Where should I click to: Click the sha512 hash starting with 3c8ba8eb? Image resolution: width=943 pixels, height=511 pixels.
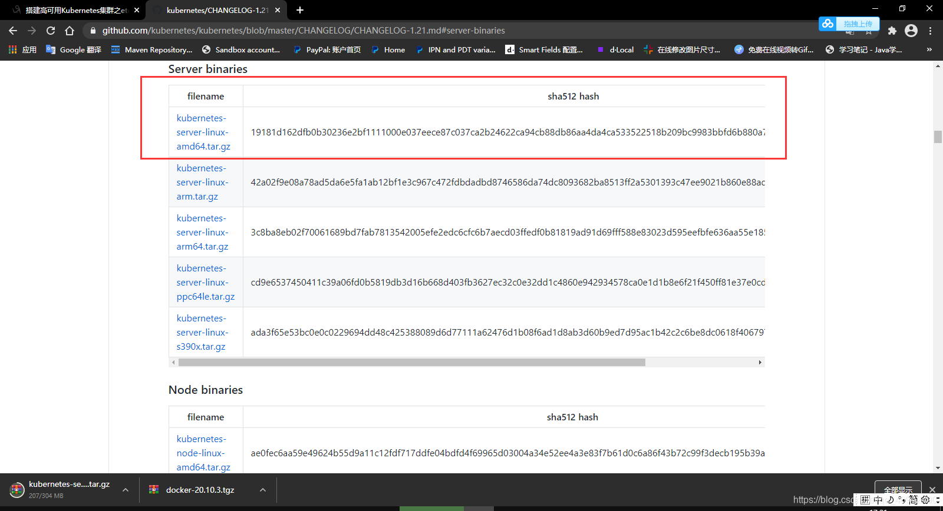pos(507,233)
